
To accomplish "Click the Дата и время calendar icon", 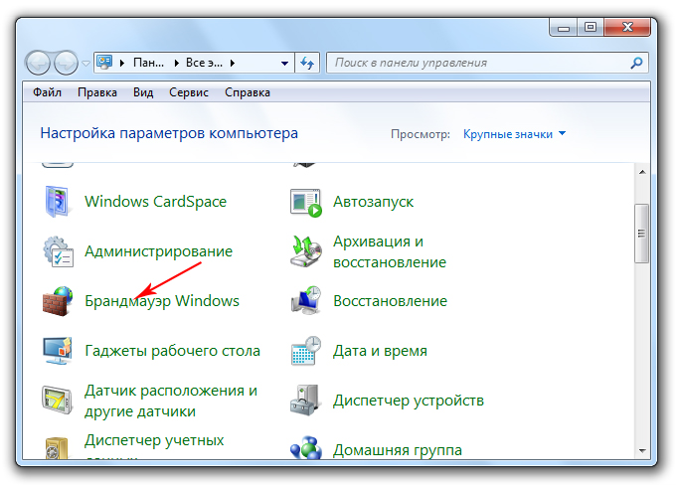I will [306, 351].
